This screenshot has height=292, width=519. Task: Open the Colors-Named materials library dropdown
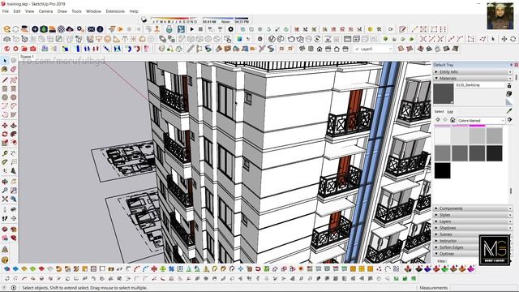tap(481, 121)
